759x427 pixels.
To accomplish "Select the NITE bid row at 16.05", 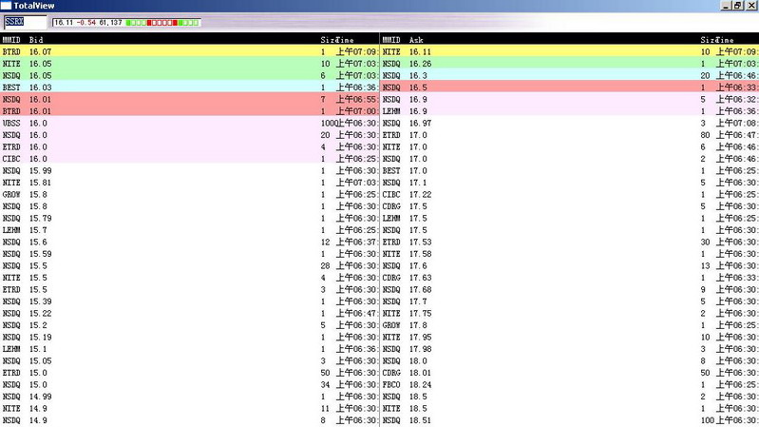I will 190,64.
